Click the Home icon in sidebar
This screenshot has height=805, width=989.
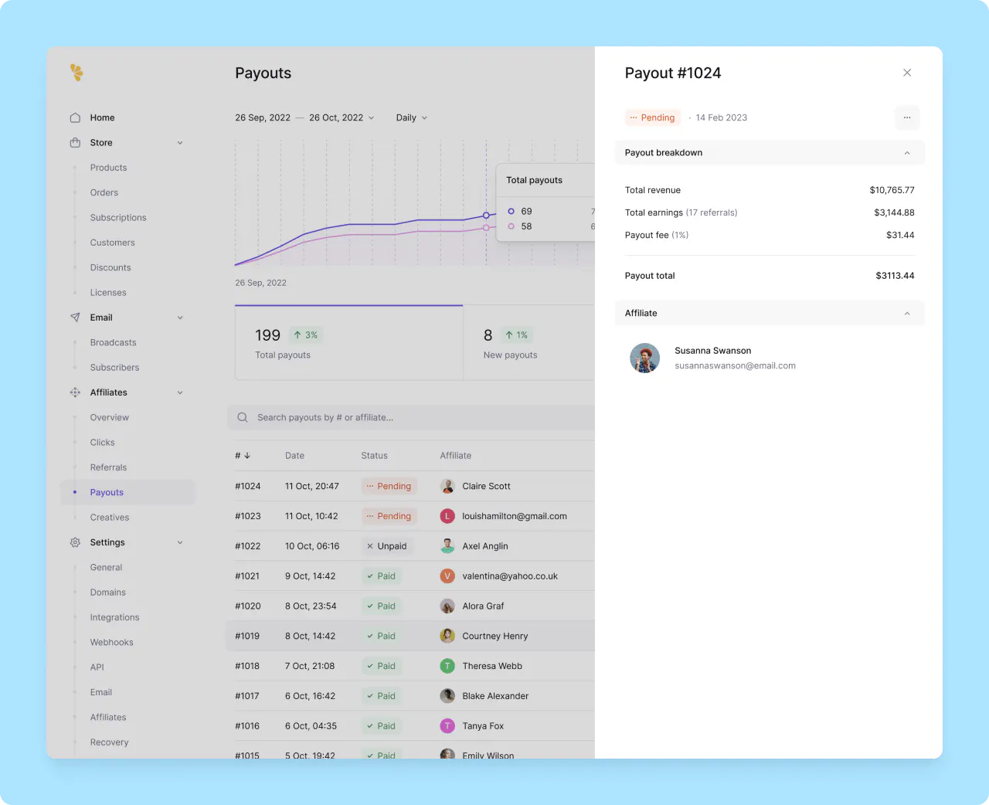click(75, 117)
